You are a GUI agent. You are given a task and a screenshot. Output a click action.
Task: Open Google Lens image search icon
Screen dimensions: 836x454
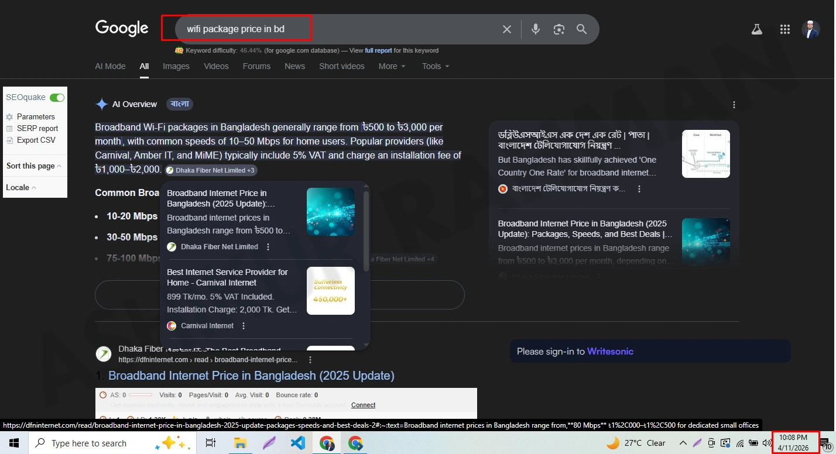(559, 29)
